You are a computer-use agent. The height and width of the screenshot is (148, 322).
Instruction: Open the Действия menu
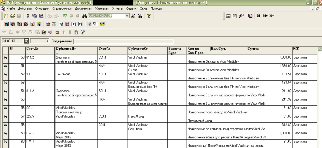(x=25, y=8)
